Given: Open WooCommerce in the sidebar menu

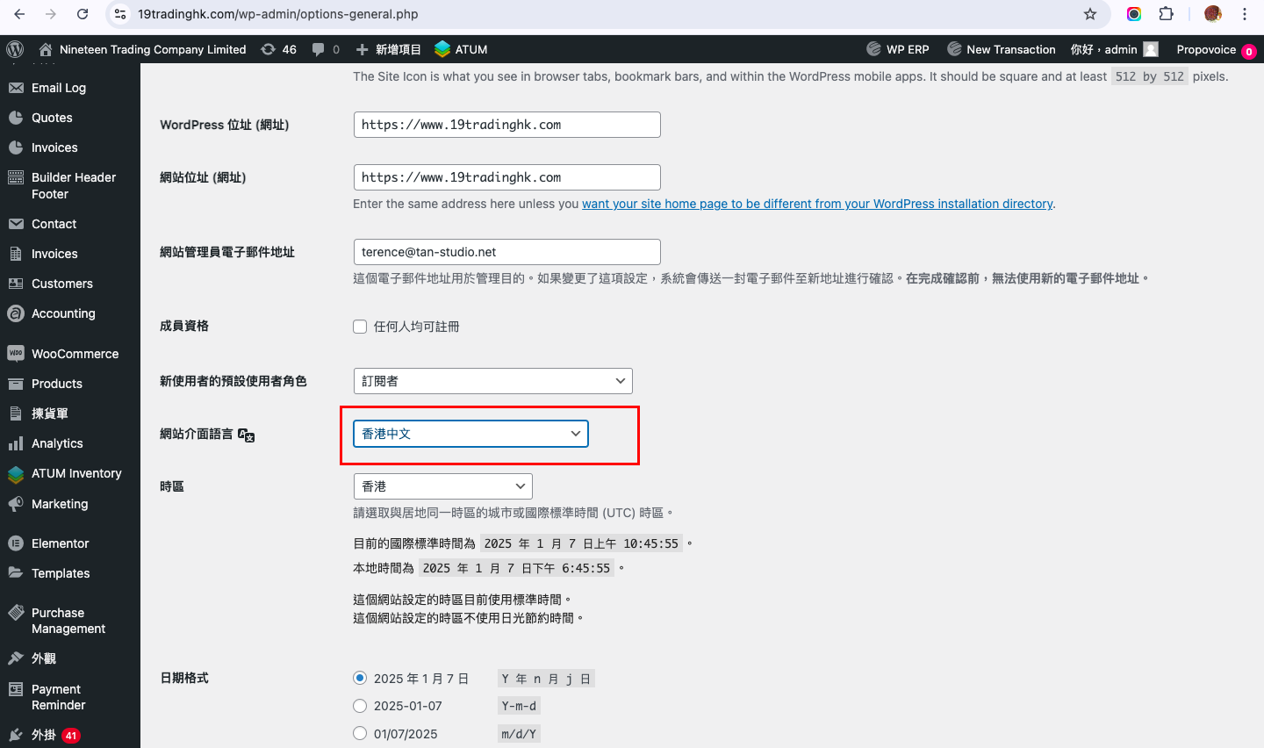Looking at the screenshot, I should [x=75, y=354].
